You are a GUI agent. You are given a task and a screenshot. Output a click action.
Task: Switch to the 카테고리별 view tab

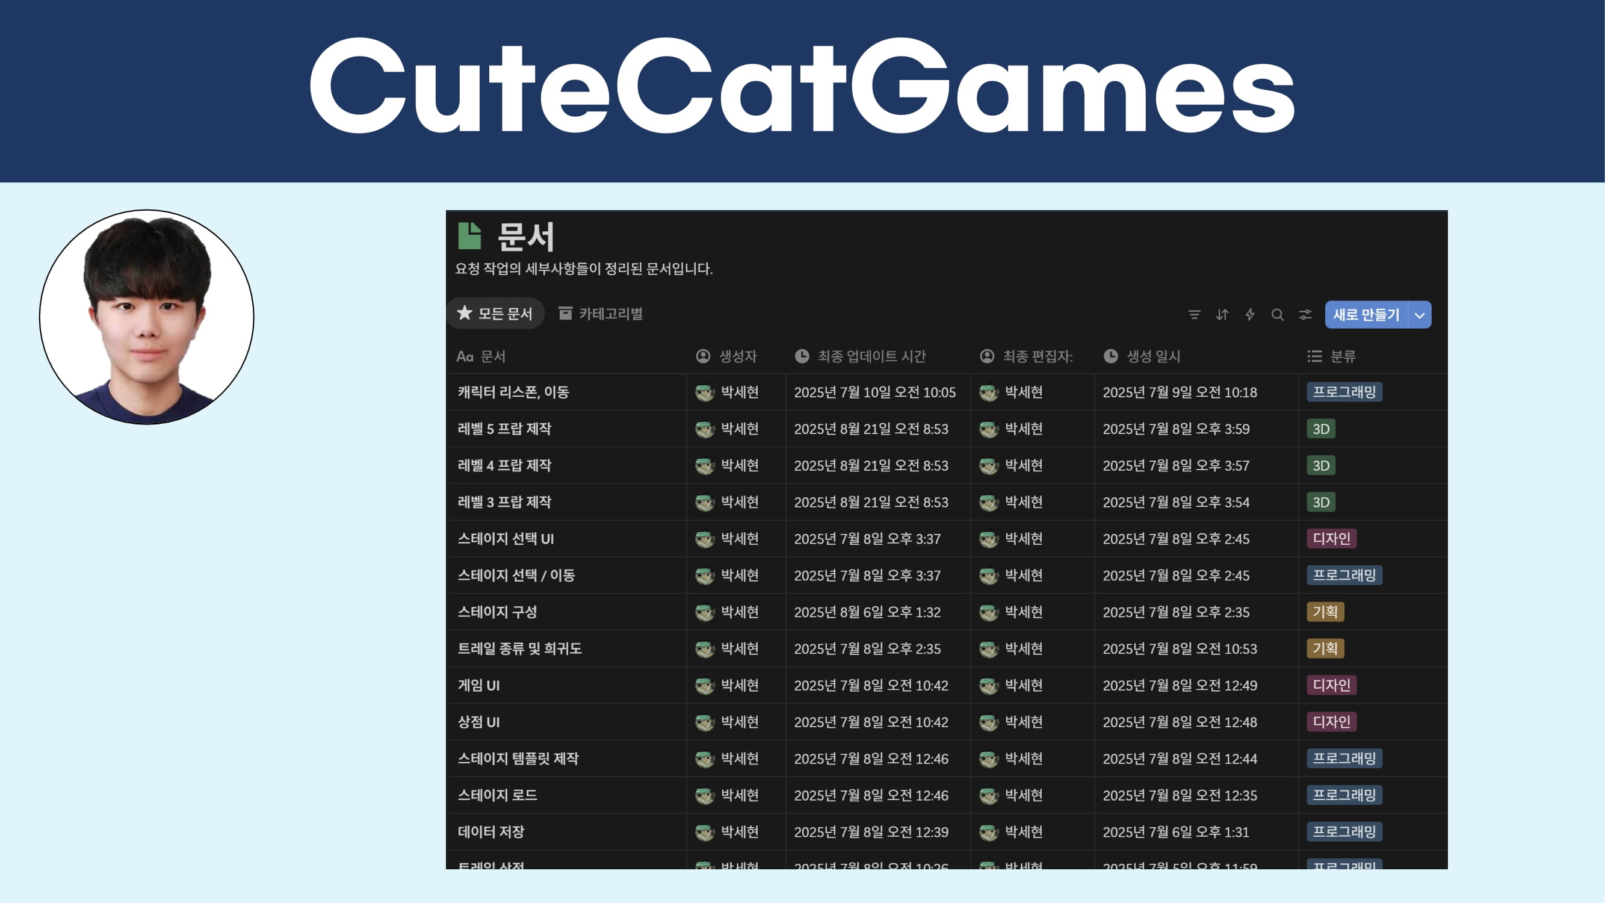tap(600, 314)
